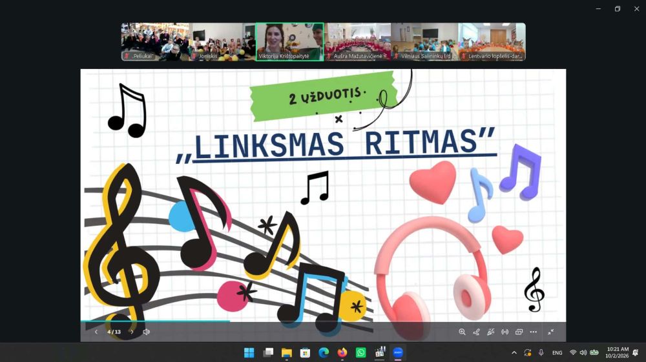646x362 pixels.
Task: Restore down the Zoom window
Action: click(x=617, y=8)
